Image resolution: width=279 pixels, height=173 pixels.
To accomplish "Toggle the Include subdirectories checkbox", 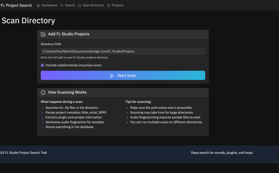I will (x=43, y=65).
